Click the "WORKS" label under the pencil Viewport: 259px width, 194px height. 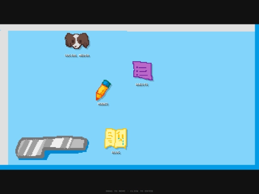pos(103,104)
